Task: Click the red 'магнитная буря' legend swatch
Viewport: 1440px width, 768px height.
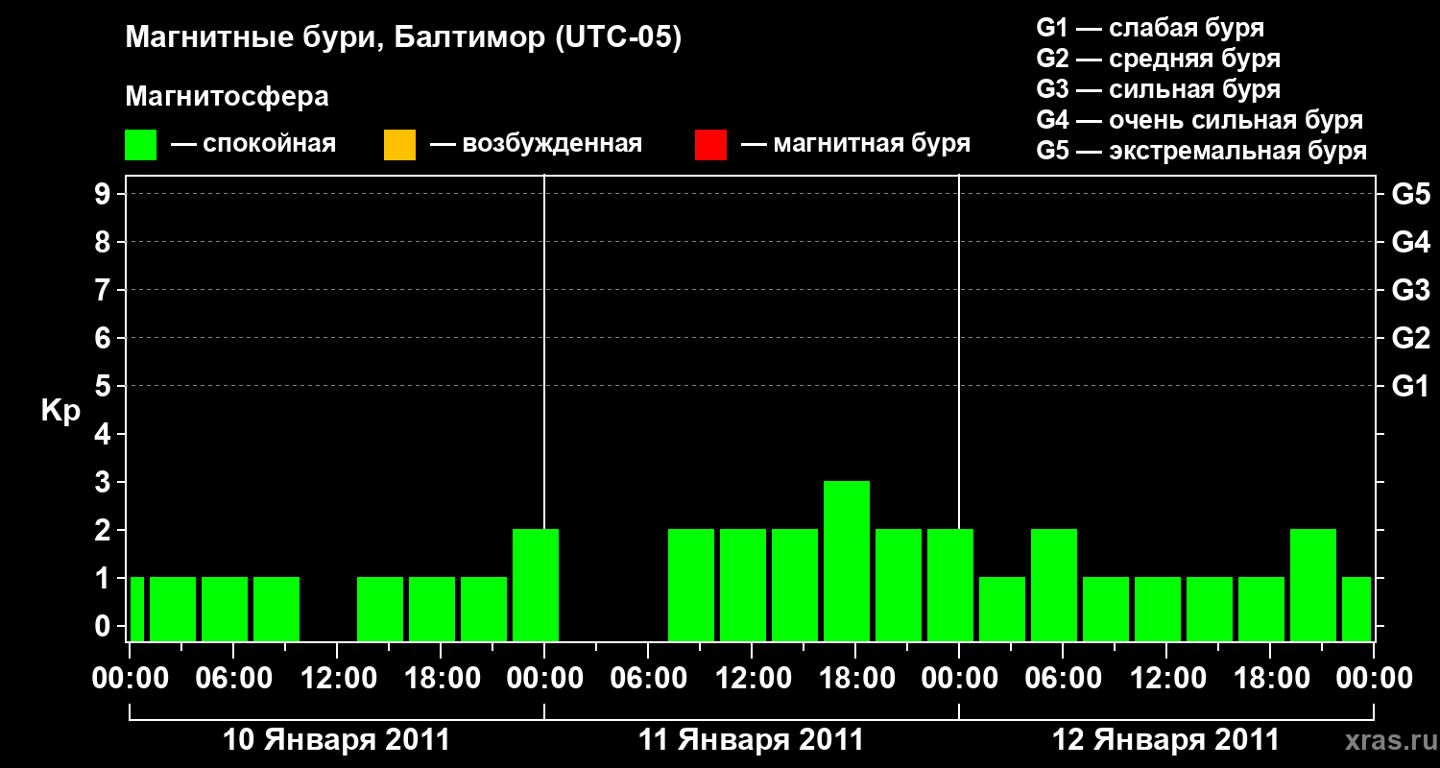Action: point(710,145)
